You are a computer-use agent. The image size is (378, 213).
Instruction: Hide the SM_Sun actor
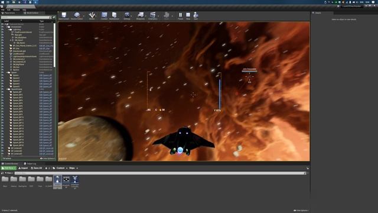[x=2, y=67]
